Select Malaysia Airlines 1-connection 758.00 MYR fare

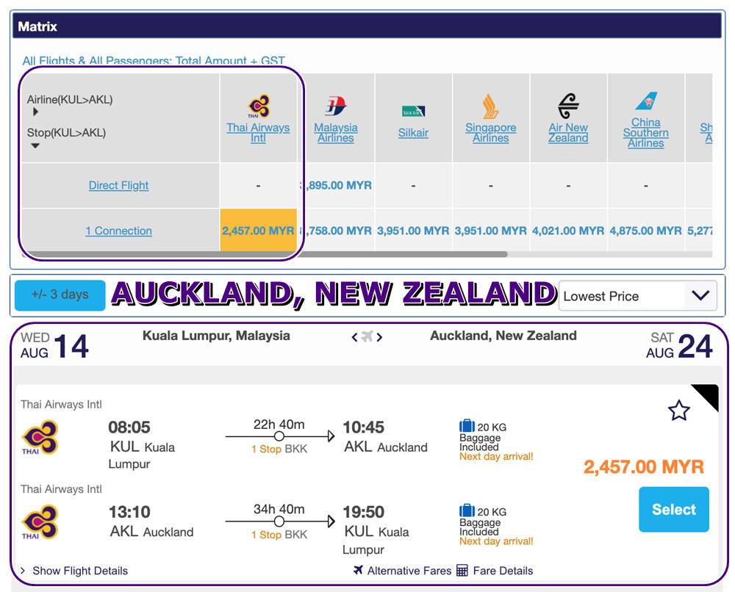tap(336, 231)
